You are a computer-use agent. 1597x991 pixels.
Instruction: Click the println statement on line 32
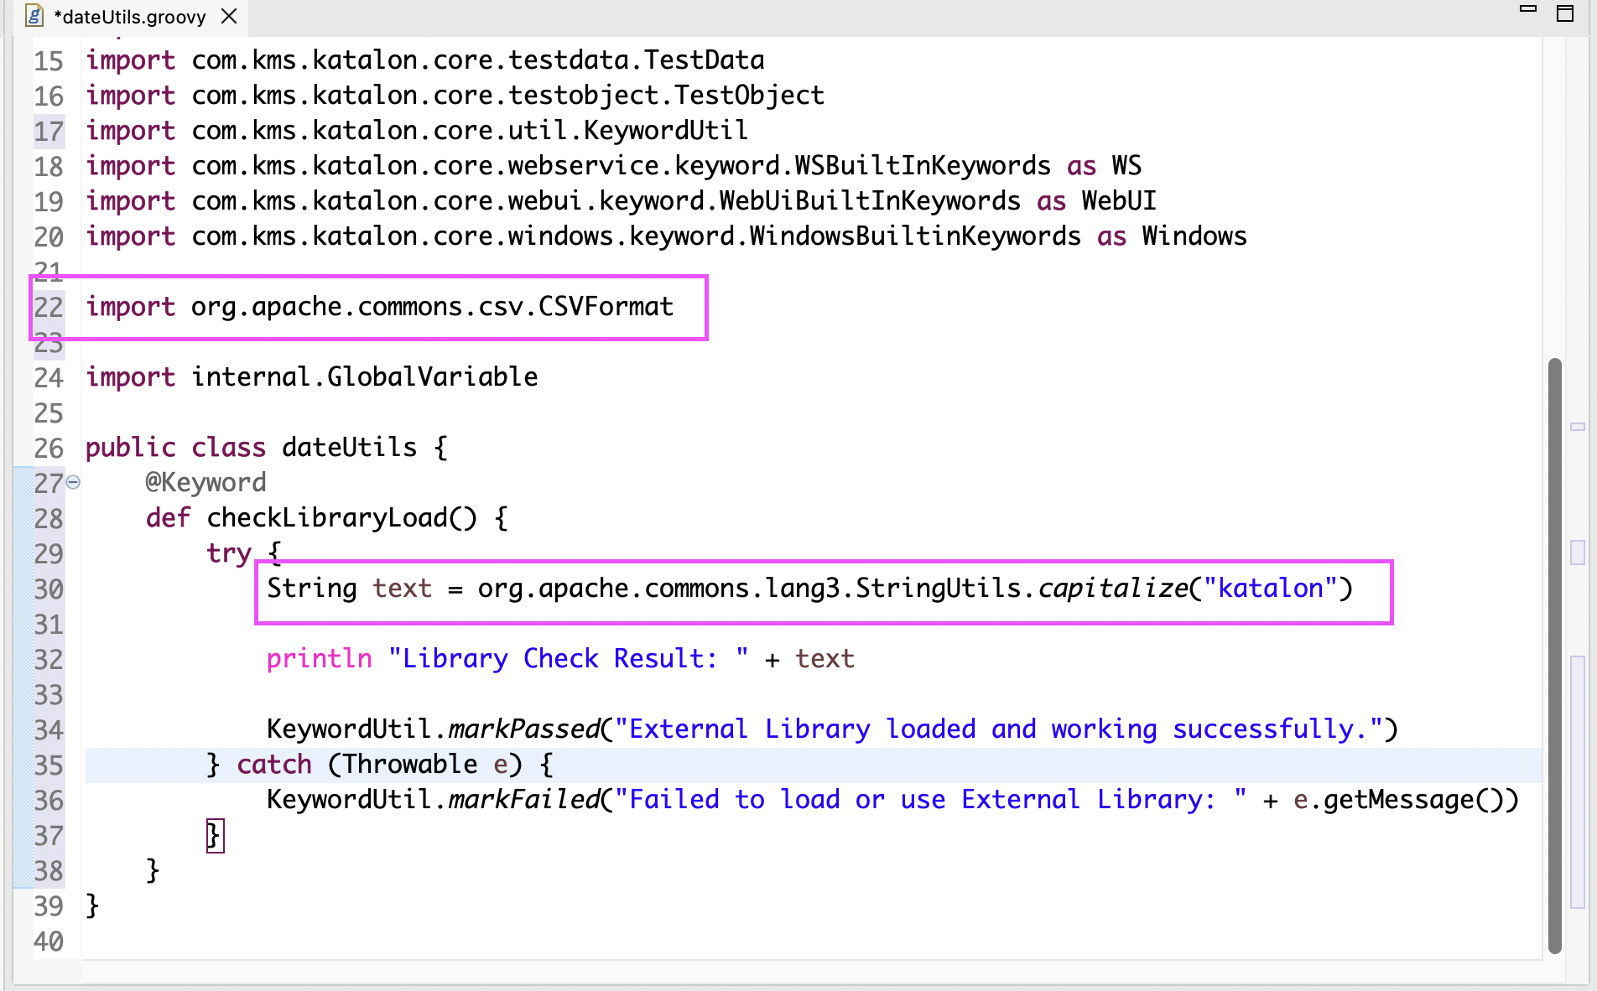pyautogui.click(x=319, y=659)
